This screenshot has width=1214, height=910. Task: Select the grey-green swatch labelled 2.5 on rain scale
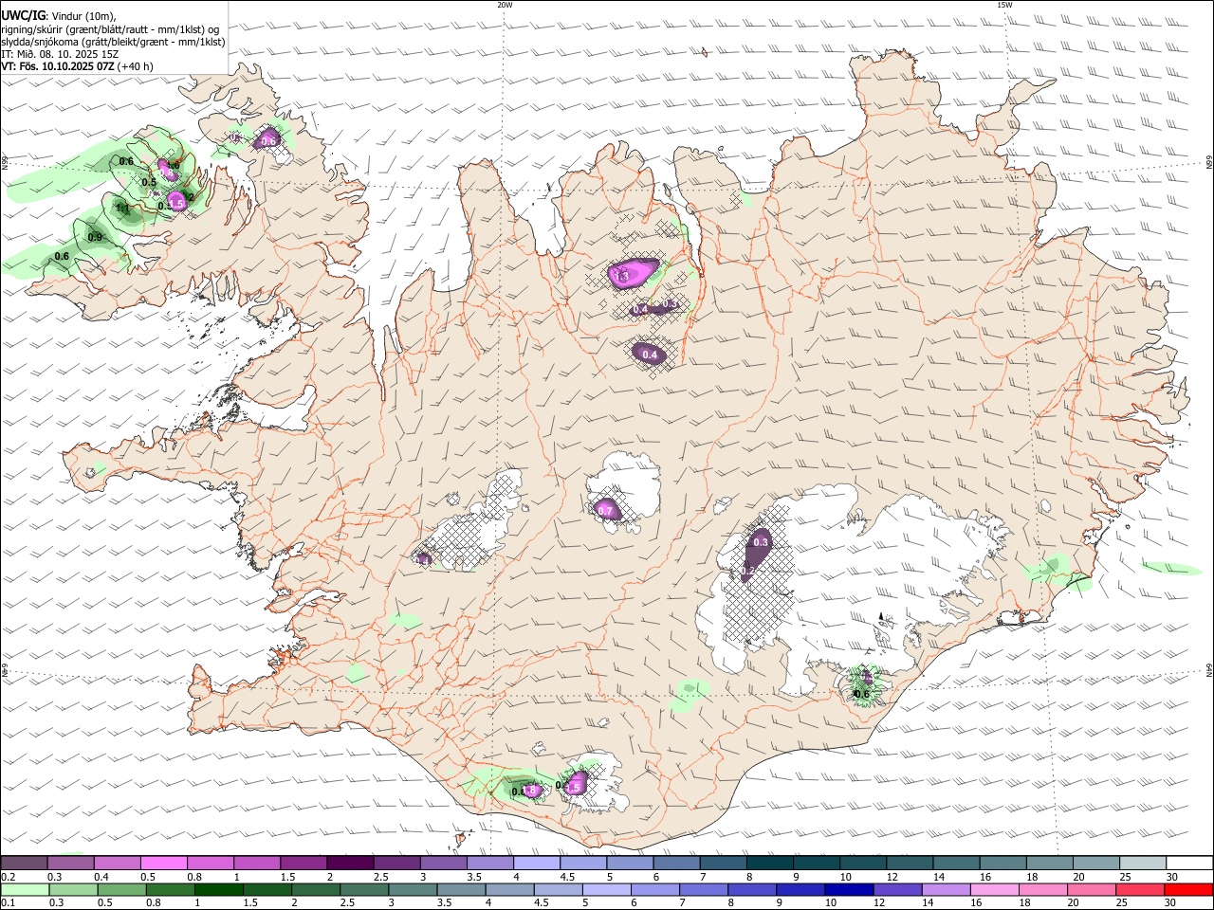click(x=363, y=890)
